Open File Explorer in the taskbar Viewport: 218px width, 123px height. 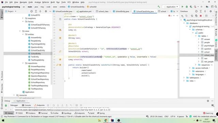(x=99, y=120)
